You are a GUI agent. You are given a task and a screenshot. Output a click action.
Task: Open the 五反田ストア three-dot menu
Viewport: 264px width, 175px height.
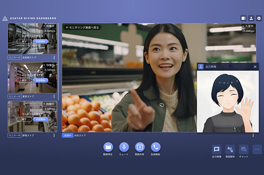click(x=54, y=57)
